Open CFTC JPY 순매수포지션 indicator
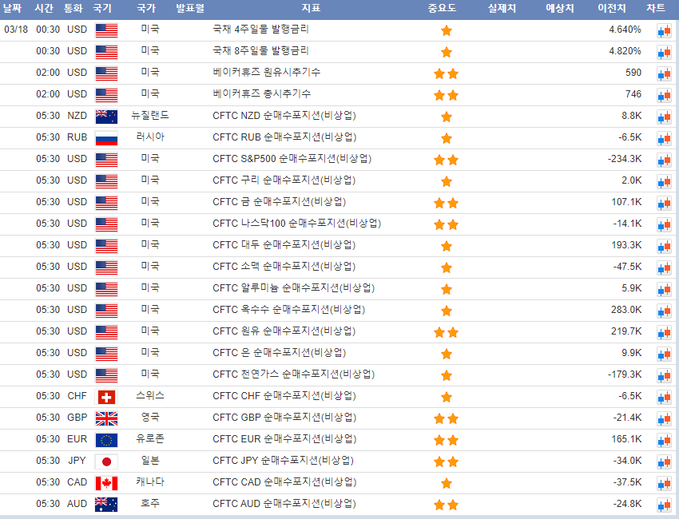The height and width of the screenshot is (519, 679). [x=283, y=461]
